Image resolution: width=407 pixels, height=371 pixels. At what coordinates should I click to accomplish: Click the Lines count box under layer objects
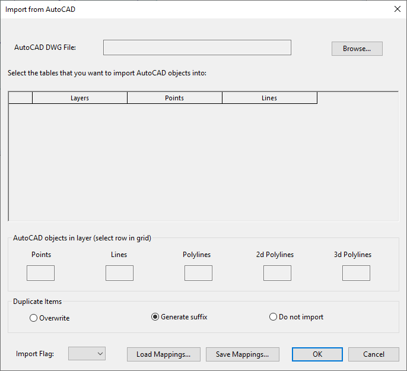point(119,273)
